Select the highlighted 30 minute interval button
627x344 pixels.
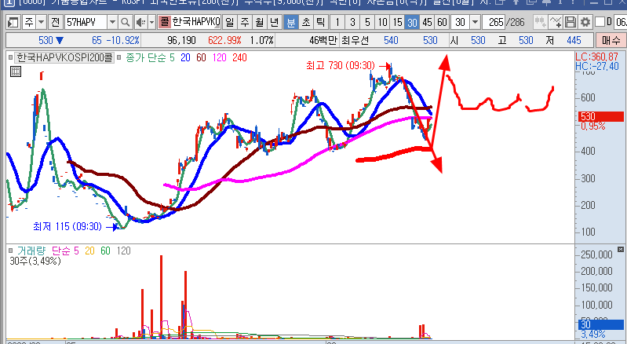412,22
